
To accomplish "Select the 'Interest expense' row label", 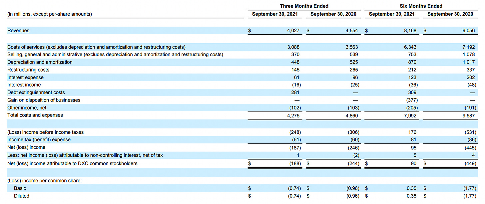I will (x=25, y=78).
